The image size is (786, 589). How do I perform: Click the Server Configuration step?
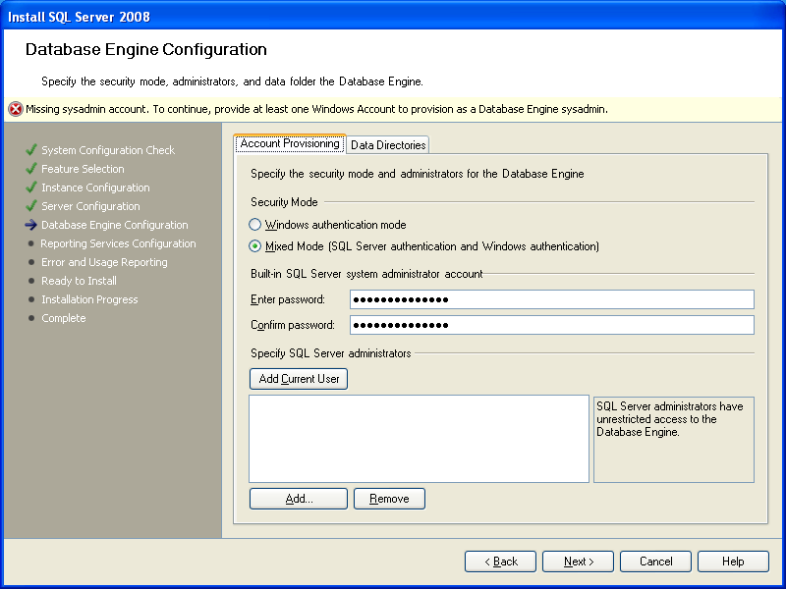click(x=90, y=206)
